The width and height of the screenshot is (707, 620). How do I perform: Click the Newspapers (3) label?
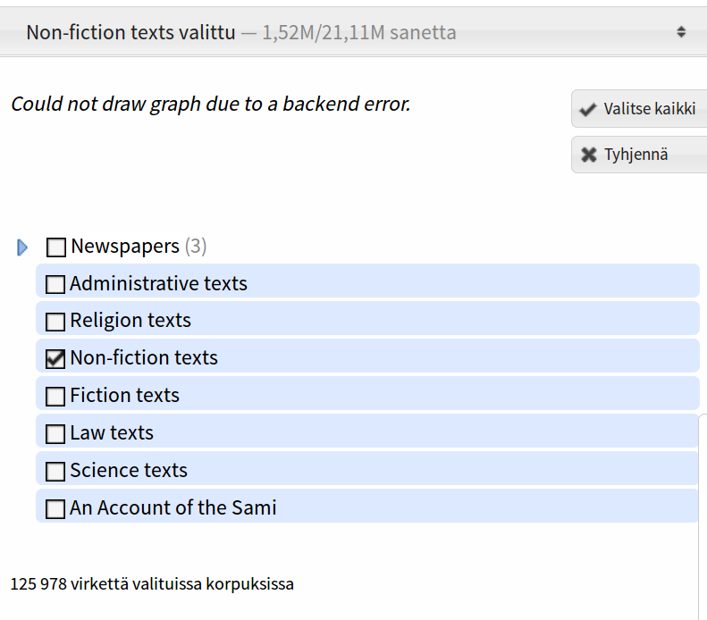click(139, 247)
